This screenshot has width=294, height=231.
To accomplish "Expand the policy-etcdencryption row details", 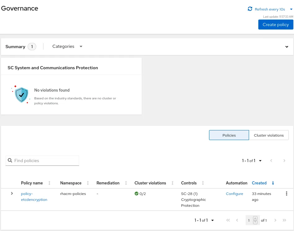I will click(x=12, y=193).
